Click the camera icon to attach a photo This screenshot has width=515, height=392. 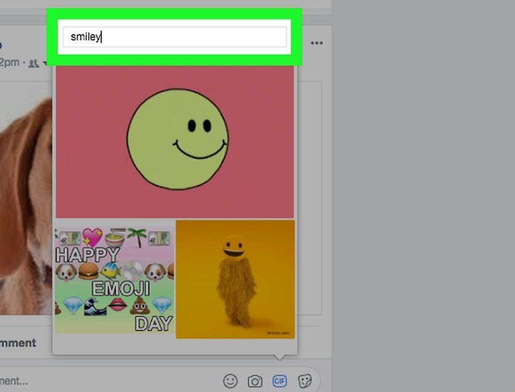(255, 381)
